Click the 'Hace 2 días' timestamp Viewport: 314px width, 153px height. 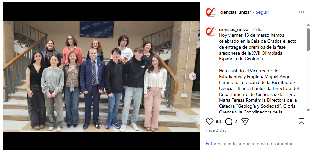(x=216, y=130)
